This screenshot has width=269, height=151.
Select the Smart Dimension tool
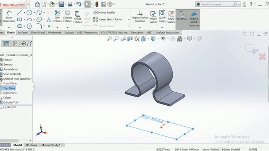click(9, 16)
